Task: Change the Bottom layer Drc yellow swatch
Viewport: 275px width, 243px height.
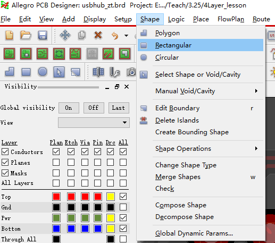Action: pyautogui.click(x=111, y=229)
